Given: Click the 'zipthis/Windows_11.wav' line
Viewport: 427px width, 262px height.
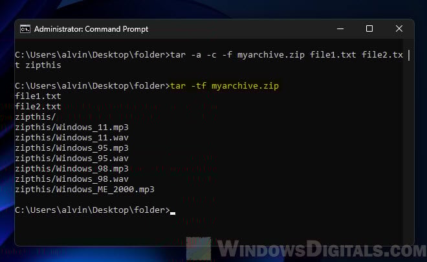Looking at the screenshot, I should pos(72,138).
